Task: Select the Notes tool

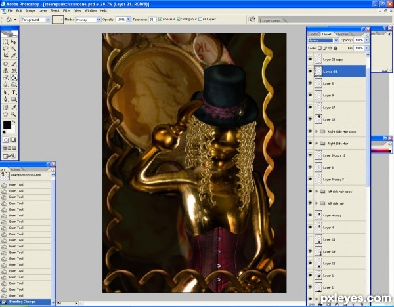Action: 5,108
